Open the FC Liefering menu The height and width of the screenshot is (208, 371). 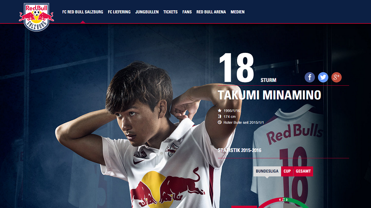119,12
